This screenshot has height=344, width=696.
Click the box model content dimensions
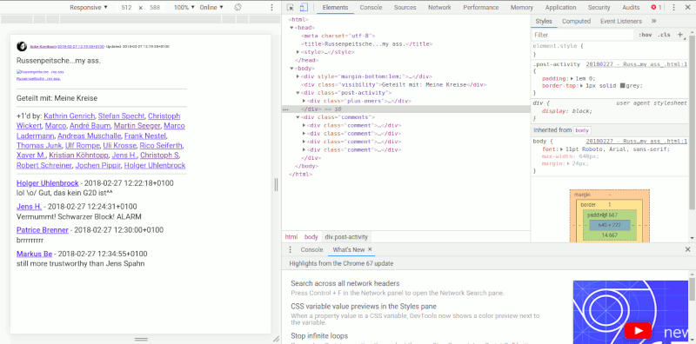tap(610, 225)
